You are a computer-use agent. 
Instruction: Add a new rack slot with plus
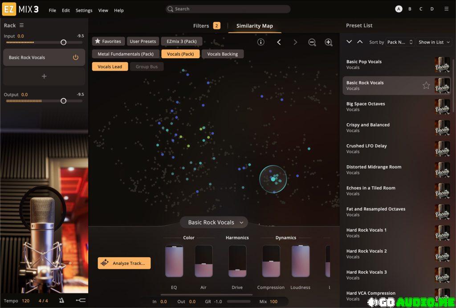click(x=44, y=76)
